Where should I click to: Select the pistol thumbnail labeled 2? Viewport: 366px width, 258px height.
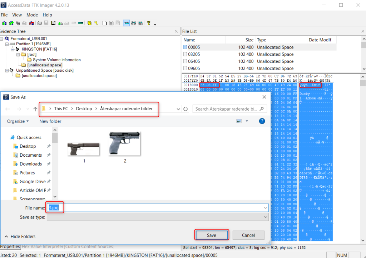[x=125, y=143]
